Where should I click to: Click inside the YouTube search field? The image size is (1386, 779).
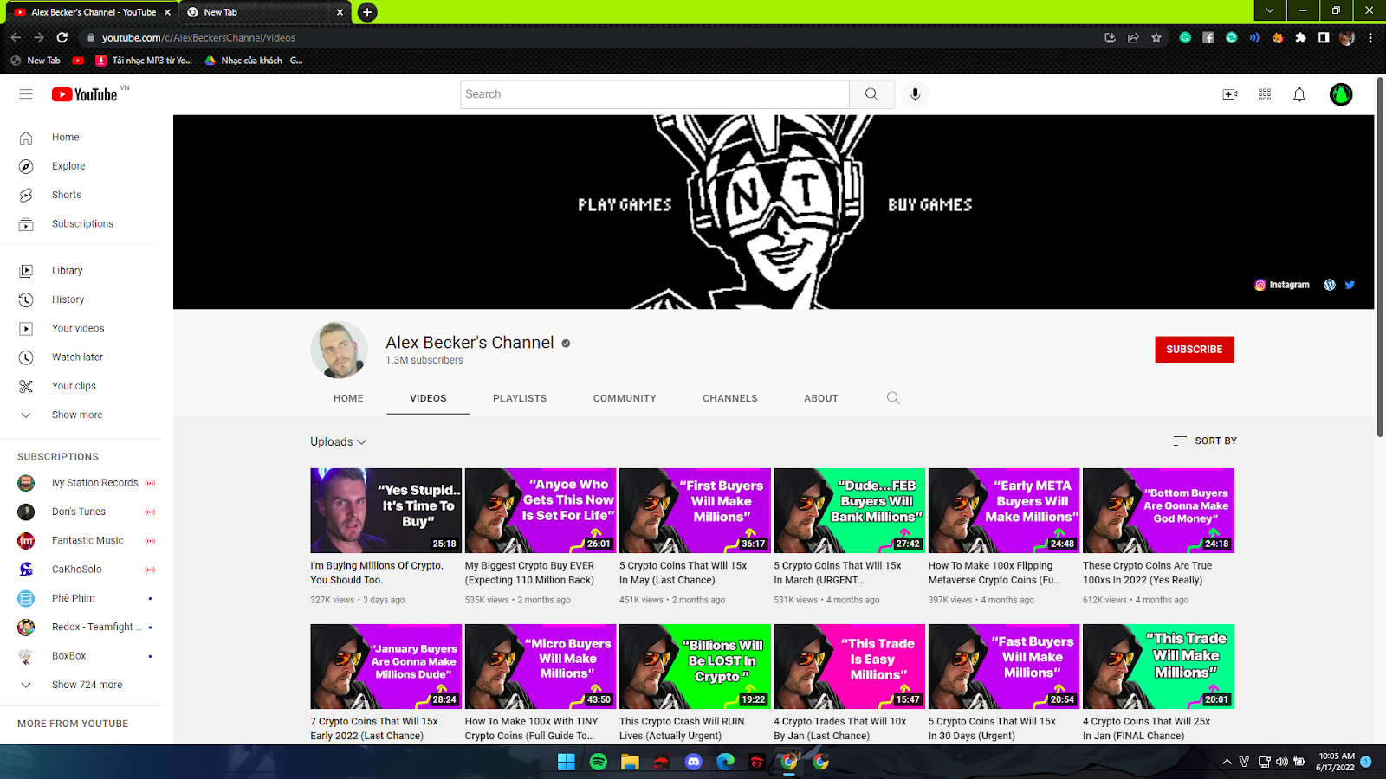[x=655, y=94]
